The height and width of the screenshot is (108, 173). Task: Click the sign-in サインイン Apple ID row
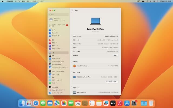(59, 19)
